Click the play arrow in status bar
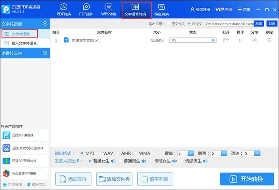 pyautogui.click(x=214, y=40)
